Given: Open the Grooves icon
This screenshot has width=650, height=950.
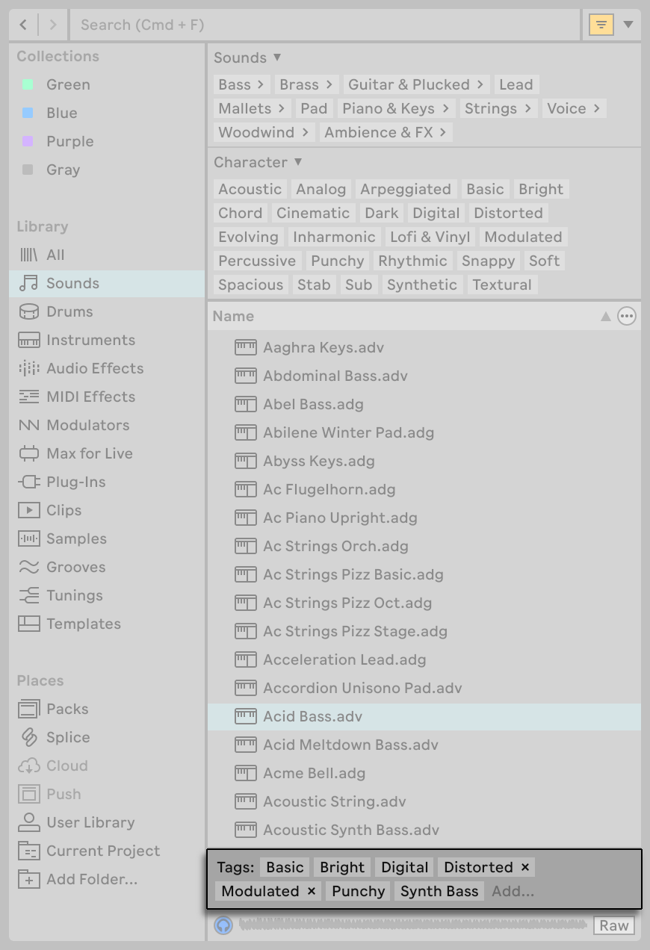Looking at the screenshot, I should [28, 567].
